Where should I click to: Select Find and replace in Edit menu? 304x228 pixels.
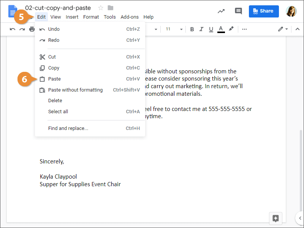click(68, 128)
